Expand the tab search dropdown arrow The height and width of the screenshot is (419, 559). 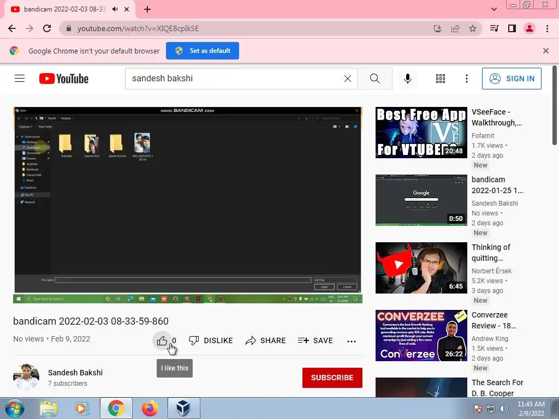pos(493,9)
